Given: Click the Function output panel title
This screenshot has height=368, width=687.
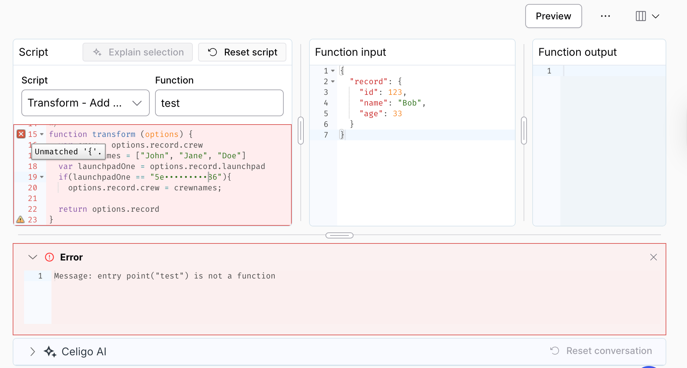Looking at the screenshot, I should (577, 52).
